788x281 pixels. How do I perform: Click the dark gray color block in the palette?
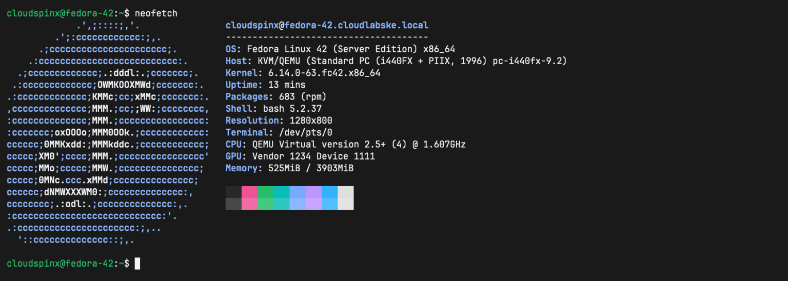[x=233, y=198]
